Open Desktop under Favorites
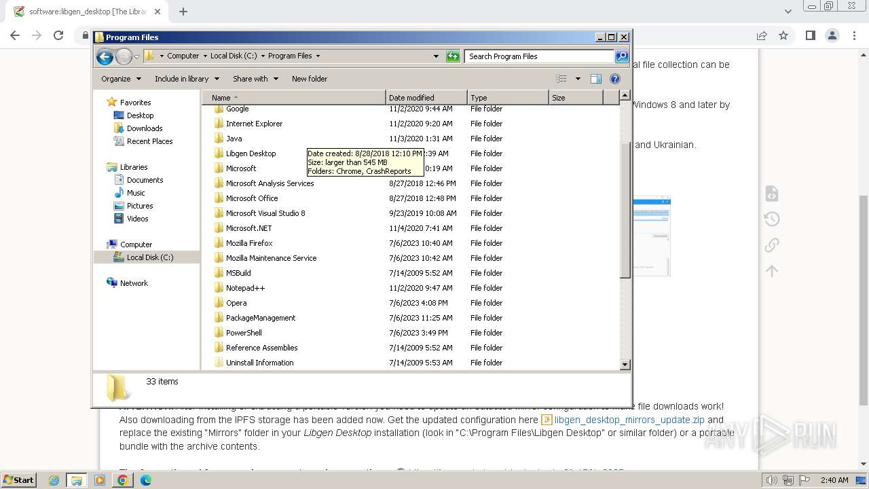This screenshot has width=869, height=489. 140,115
